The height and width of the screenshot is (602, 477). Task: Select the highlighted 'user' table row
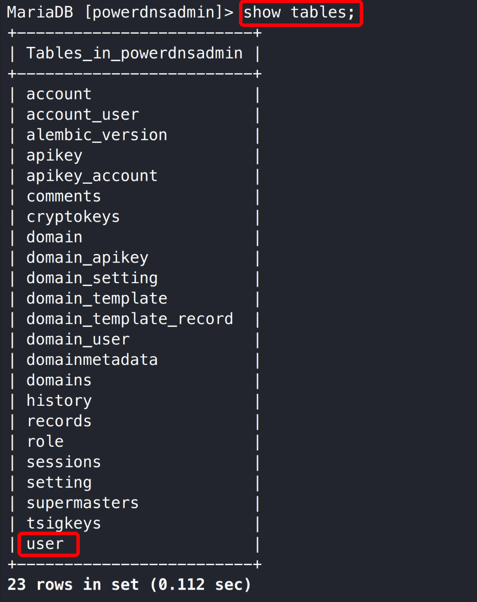pos(46,544)
